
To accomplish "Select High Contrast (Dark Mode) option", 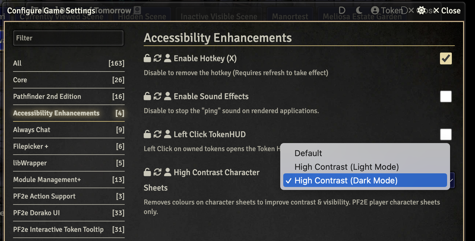I will [x=346, y=180].
